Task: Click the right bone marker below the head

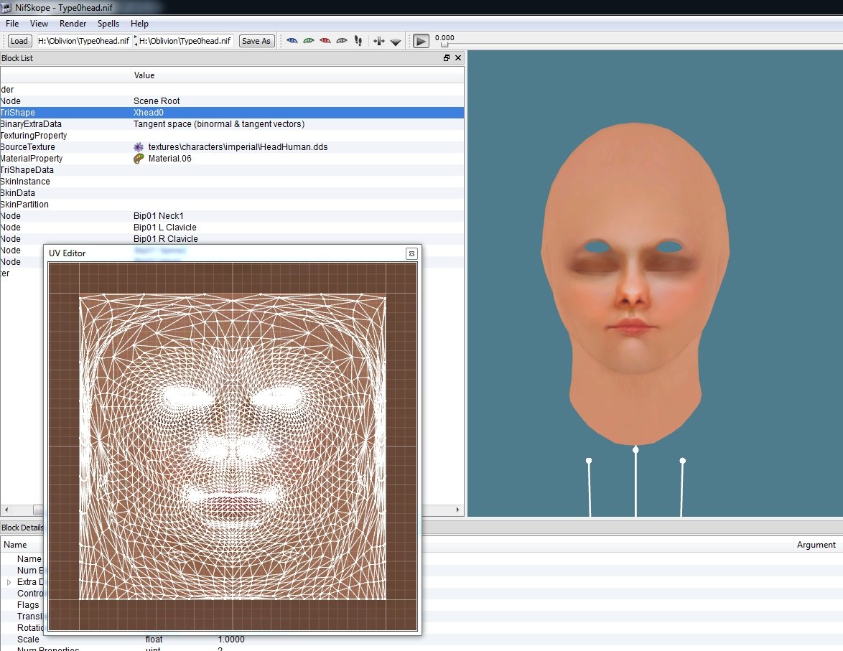Action: (x=682, y=461)
